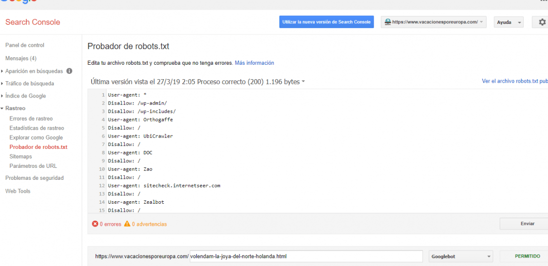Click the User-agent: sitecheck.internetseer.com line
The image size is (548, 266).
click(164, 186)
